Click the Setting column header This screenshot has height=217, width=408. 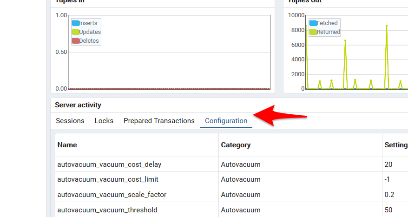[x=395, y=145]
